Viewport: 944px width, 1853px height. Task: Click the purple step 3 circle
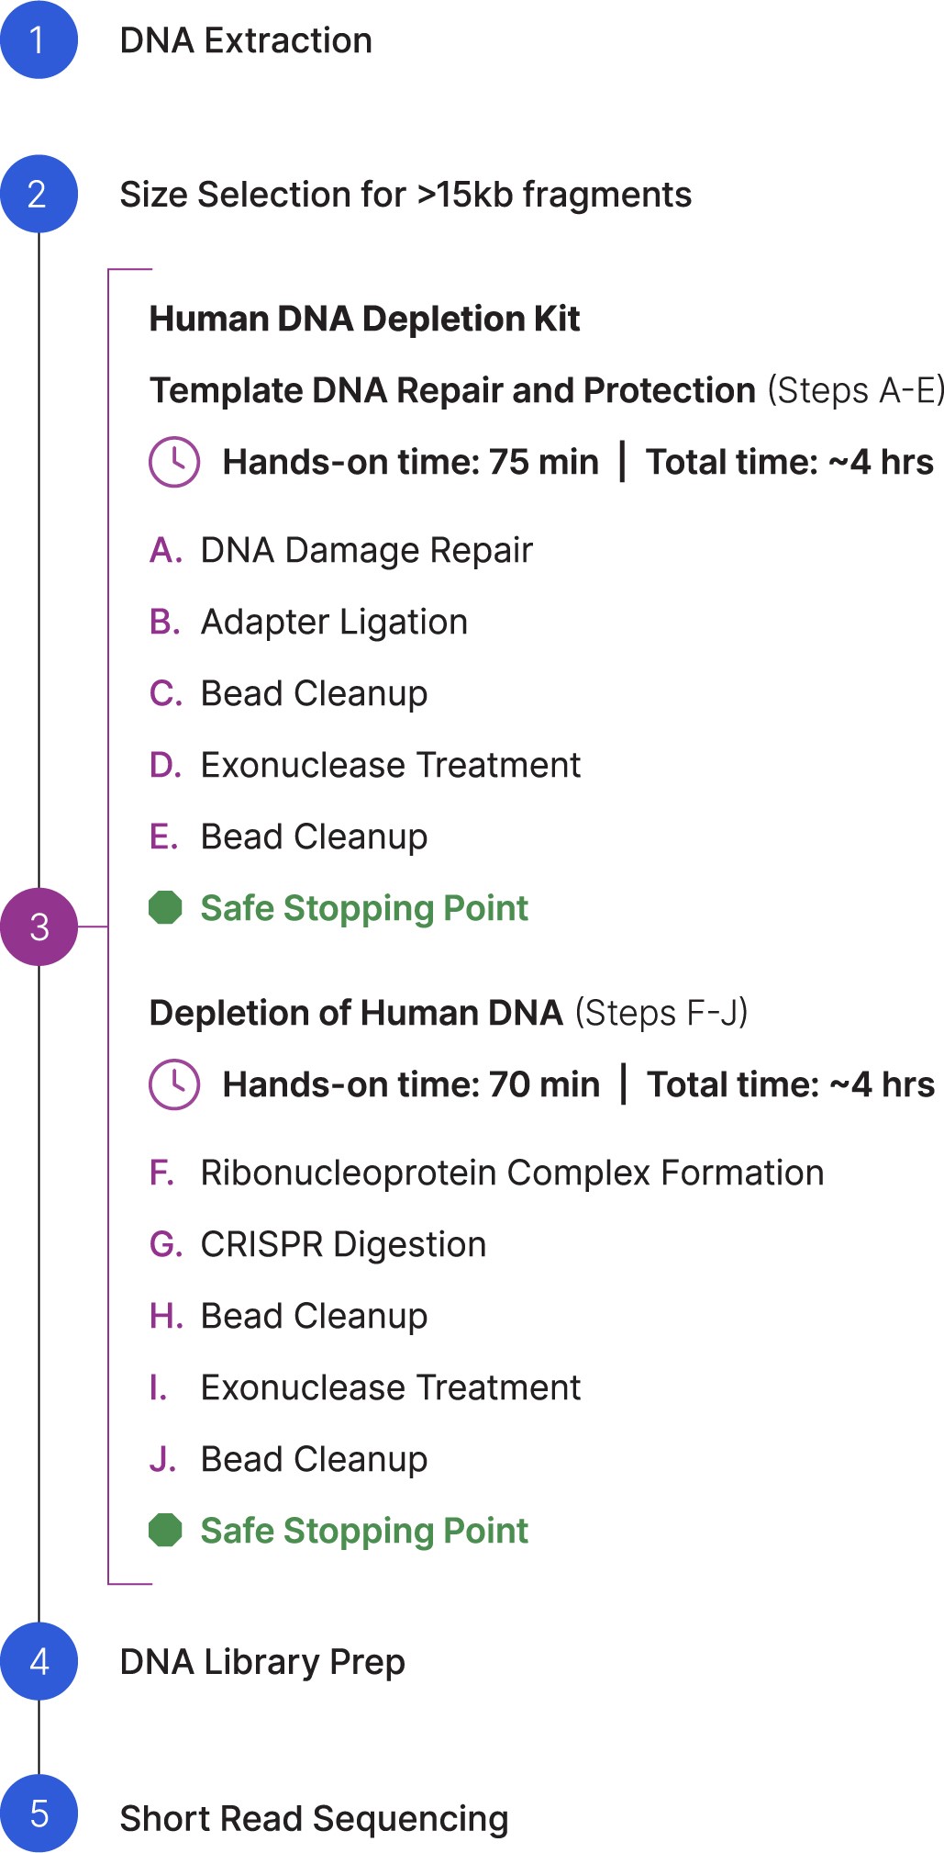tap(39, 926)
